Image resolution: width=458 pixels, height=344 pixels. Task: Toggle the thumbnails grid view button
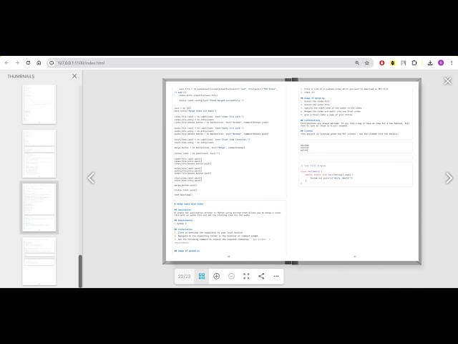coord(202,276)
